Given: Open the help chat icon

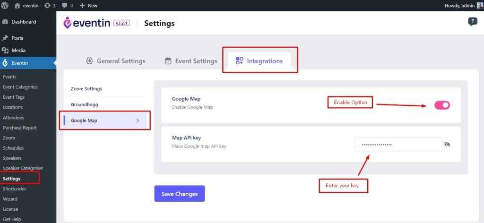Looking at the screenshot, I should coord(473,22).
